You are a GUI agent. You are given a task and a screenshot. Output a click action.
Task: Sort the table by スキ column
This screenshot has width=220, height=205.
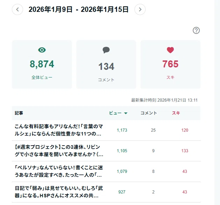(176, 113)
